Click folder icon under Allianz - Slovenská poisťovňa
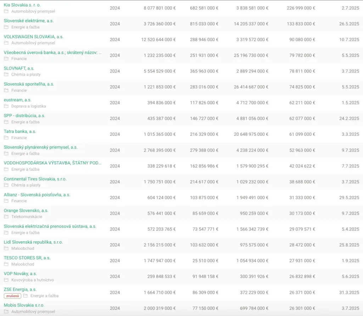 6,201
